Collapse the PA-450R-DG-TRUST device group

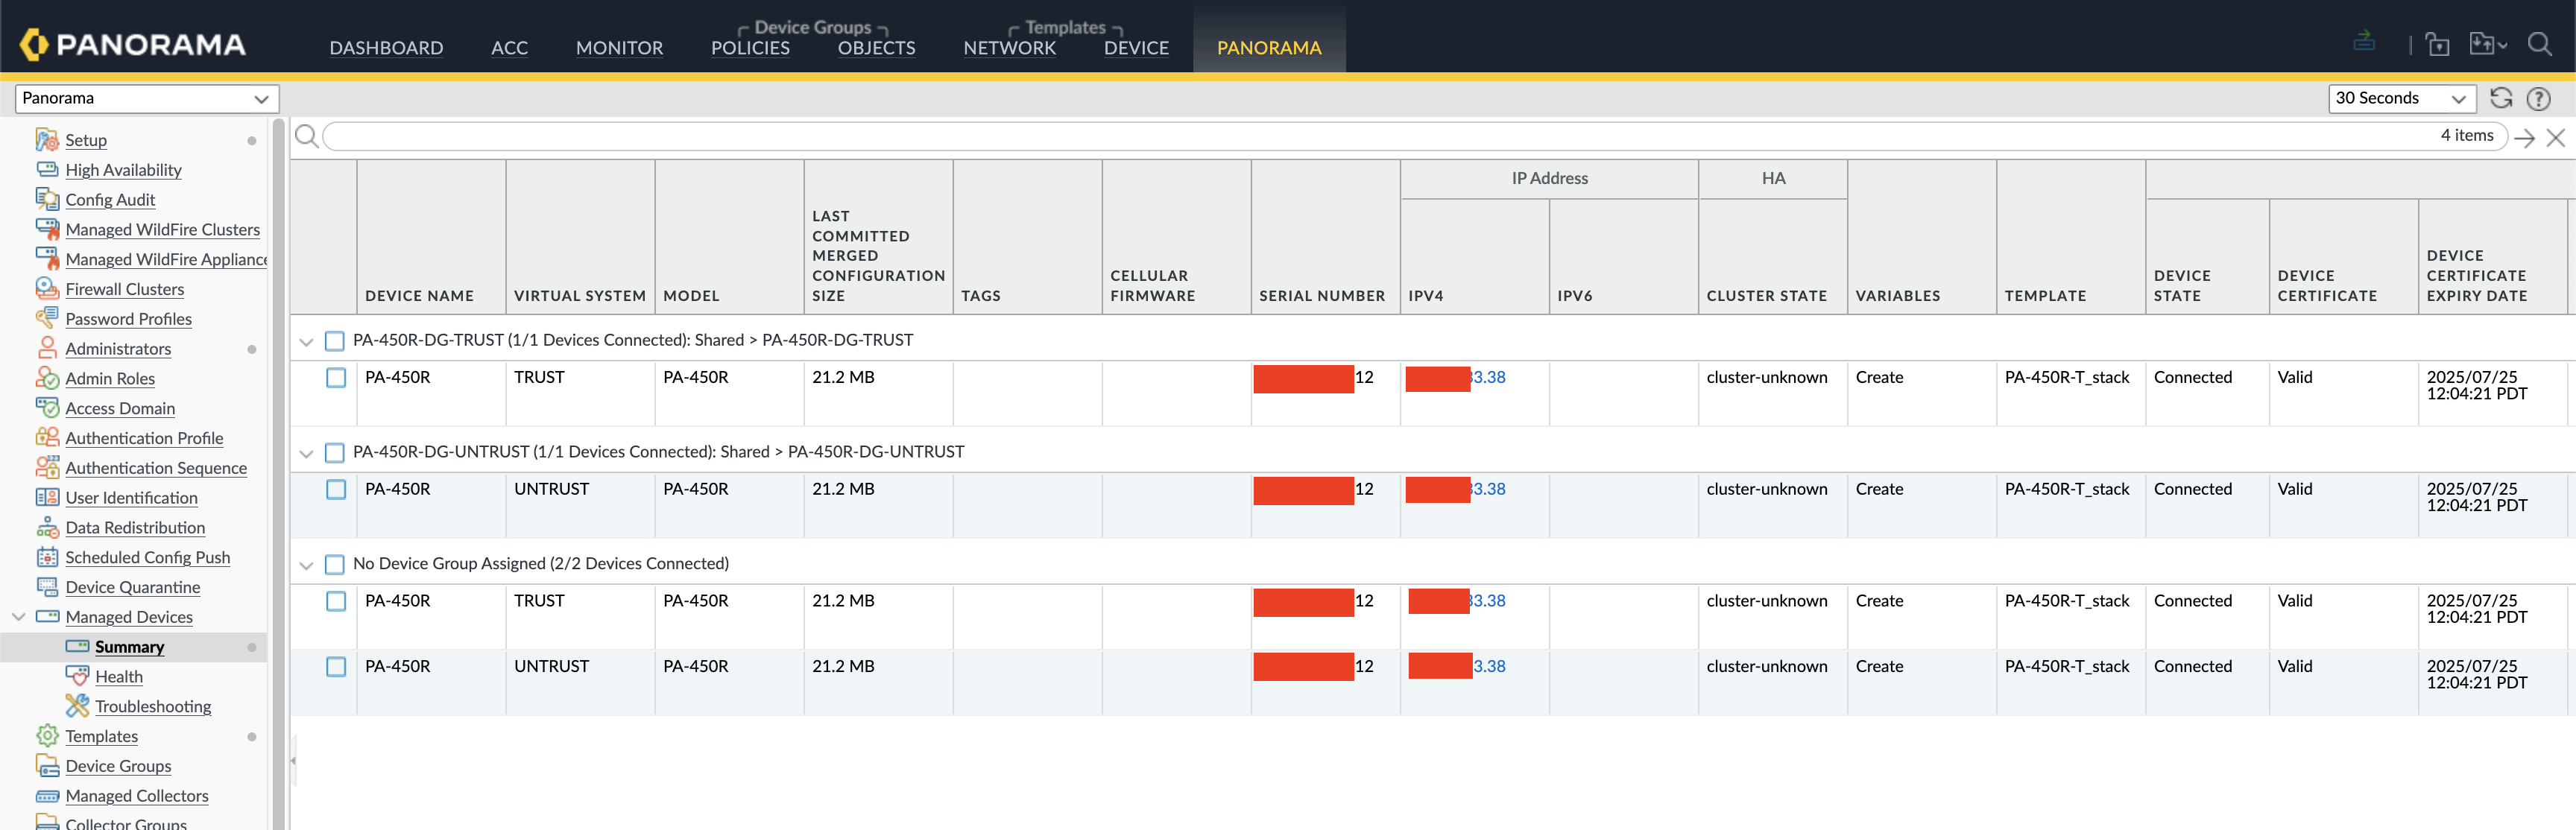pos(306,340)
